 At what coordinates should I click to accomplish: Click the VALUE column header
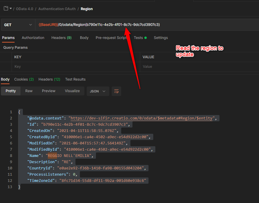[x=148, y=57]
